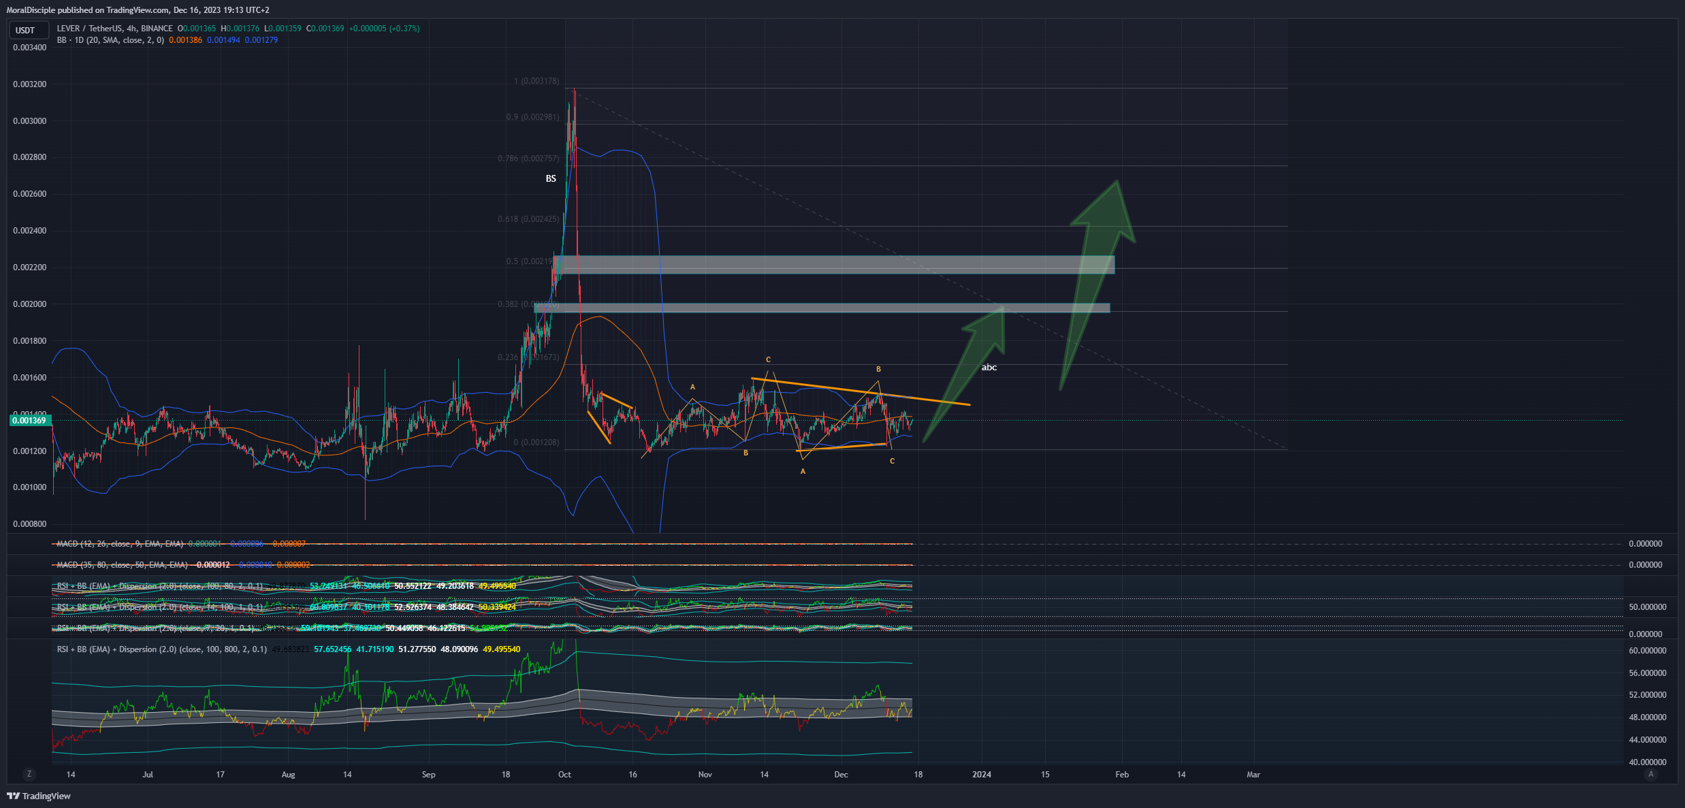Click the Aug date label
This screenshot has width=1685, height=808.
[x=288, y=775]
